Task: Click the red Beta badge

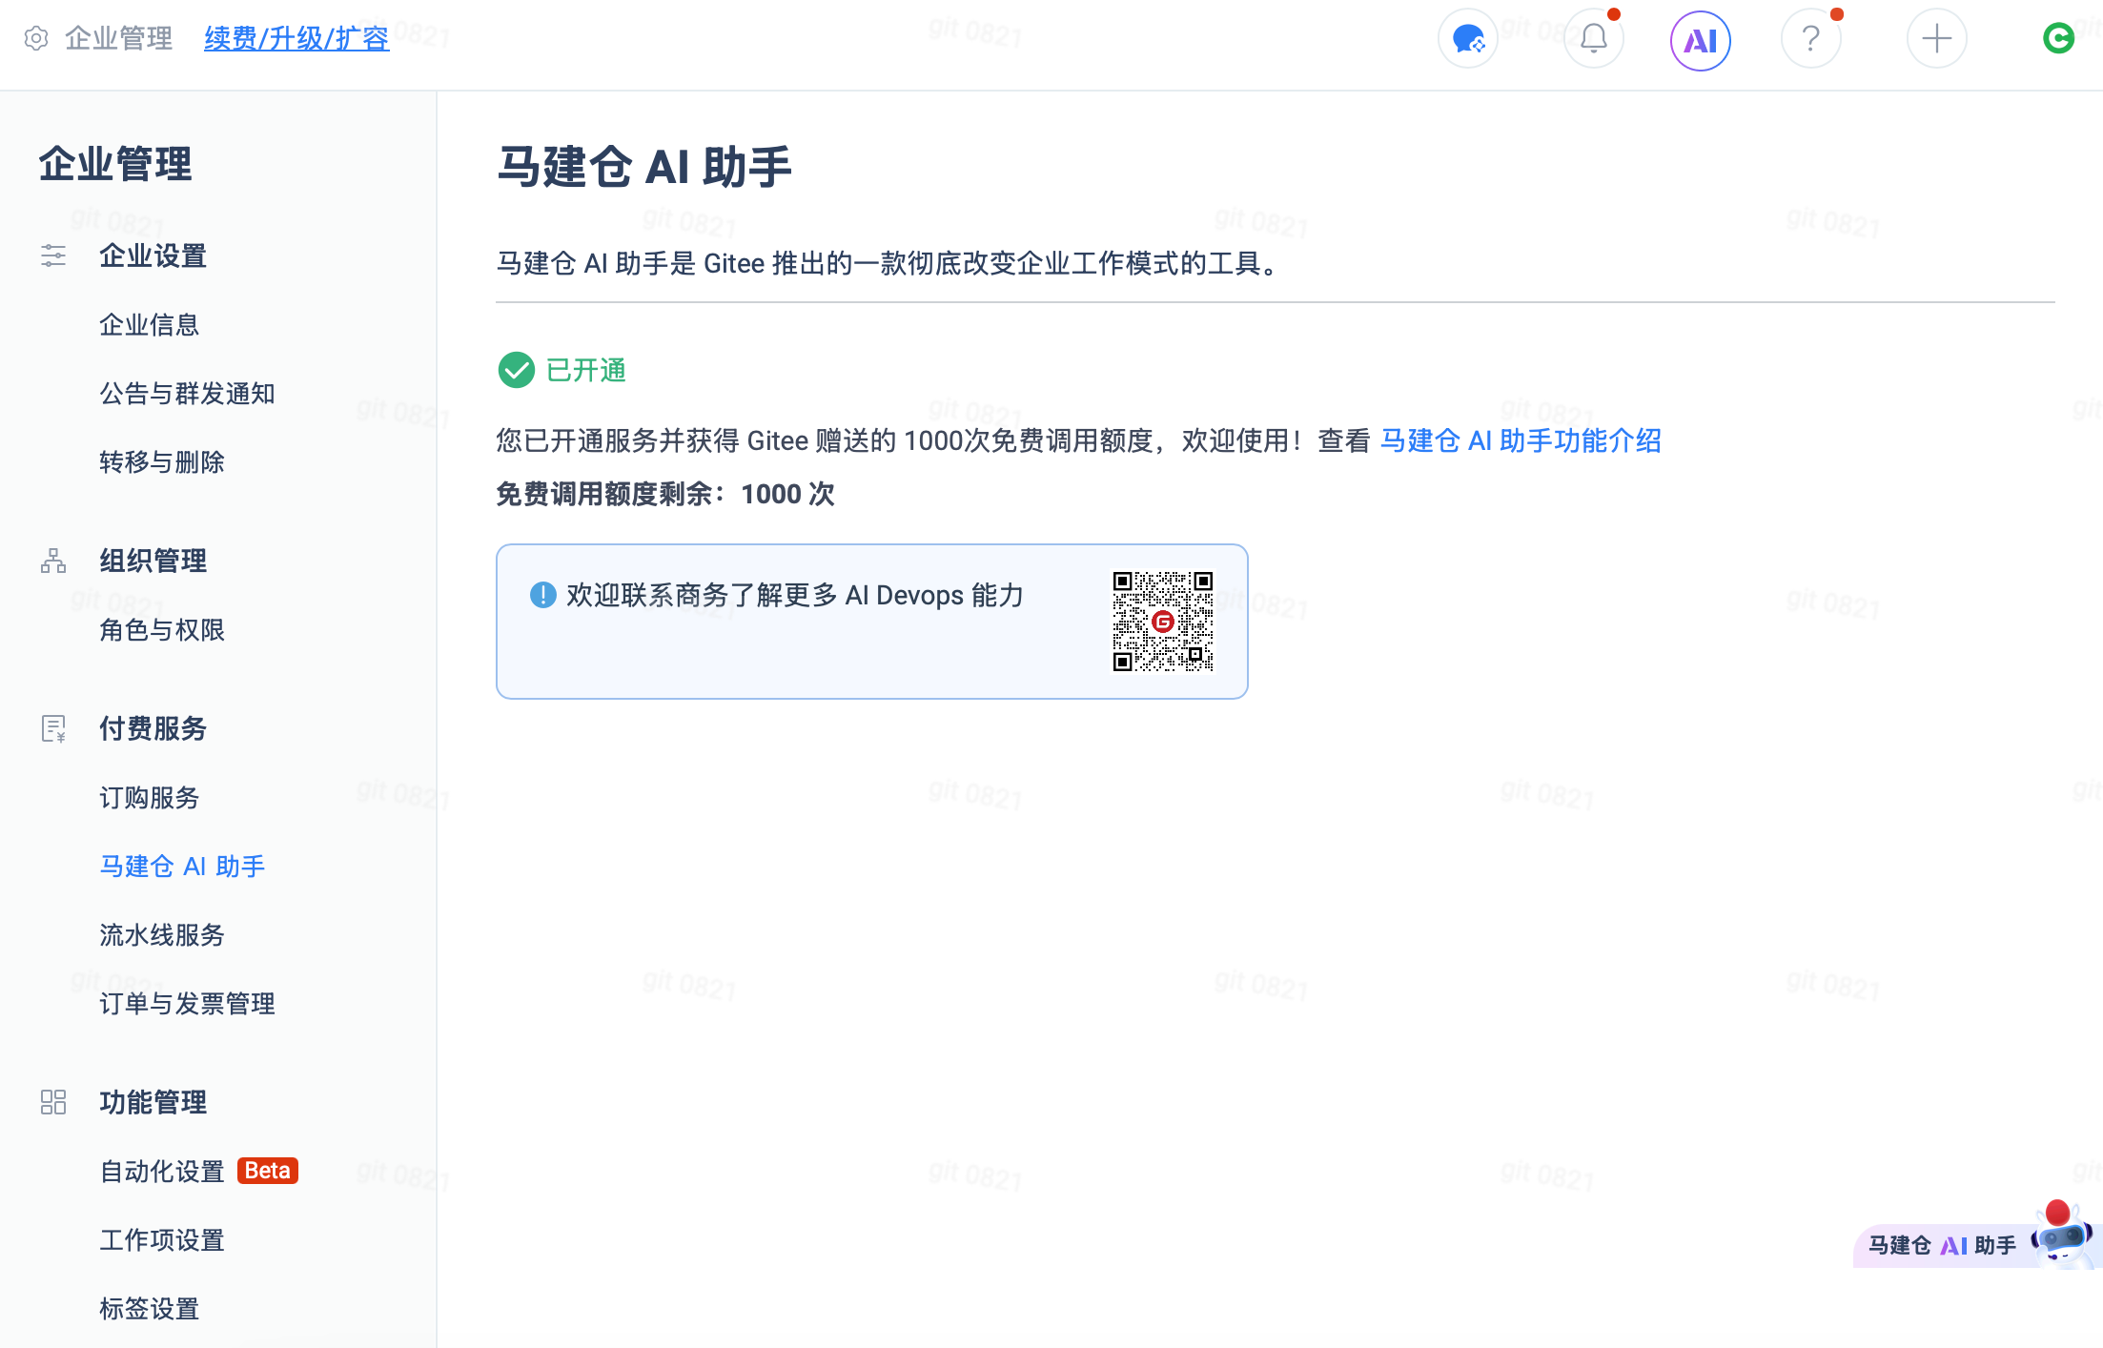Action: [268, 1171]
